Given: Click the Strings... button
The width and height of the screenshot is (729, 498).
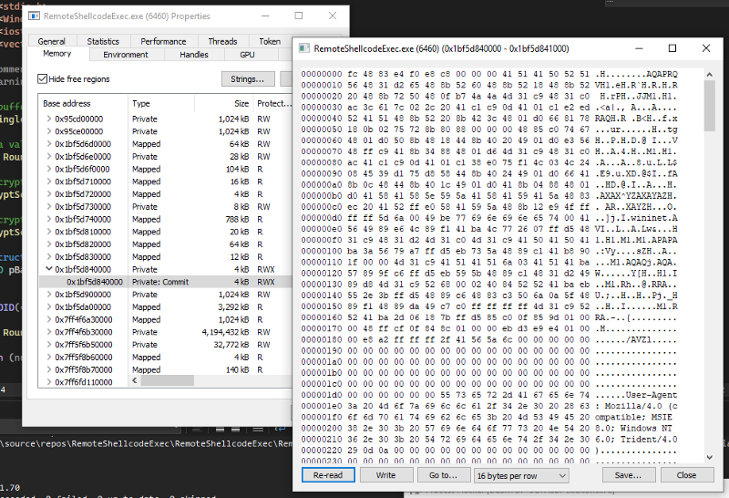Looking at the screenshot, I should click(x=248, y=79).
